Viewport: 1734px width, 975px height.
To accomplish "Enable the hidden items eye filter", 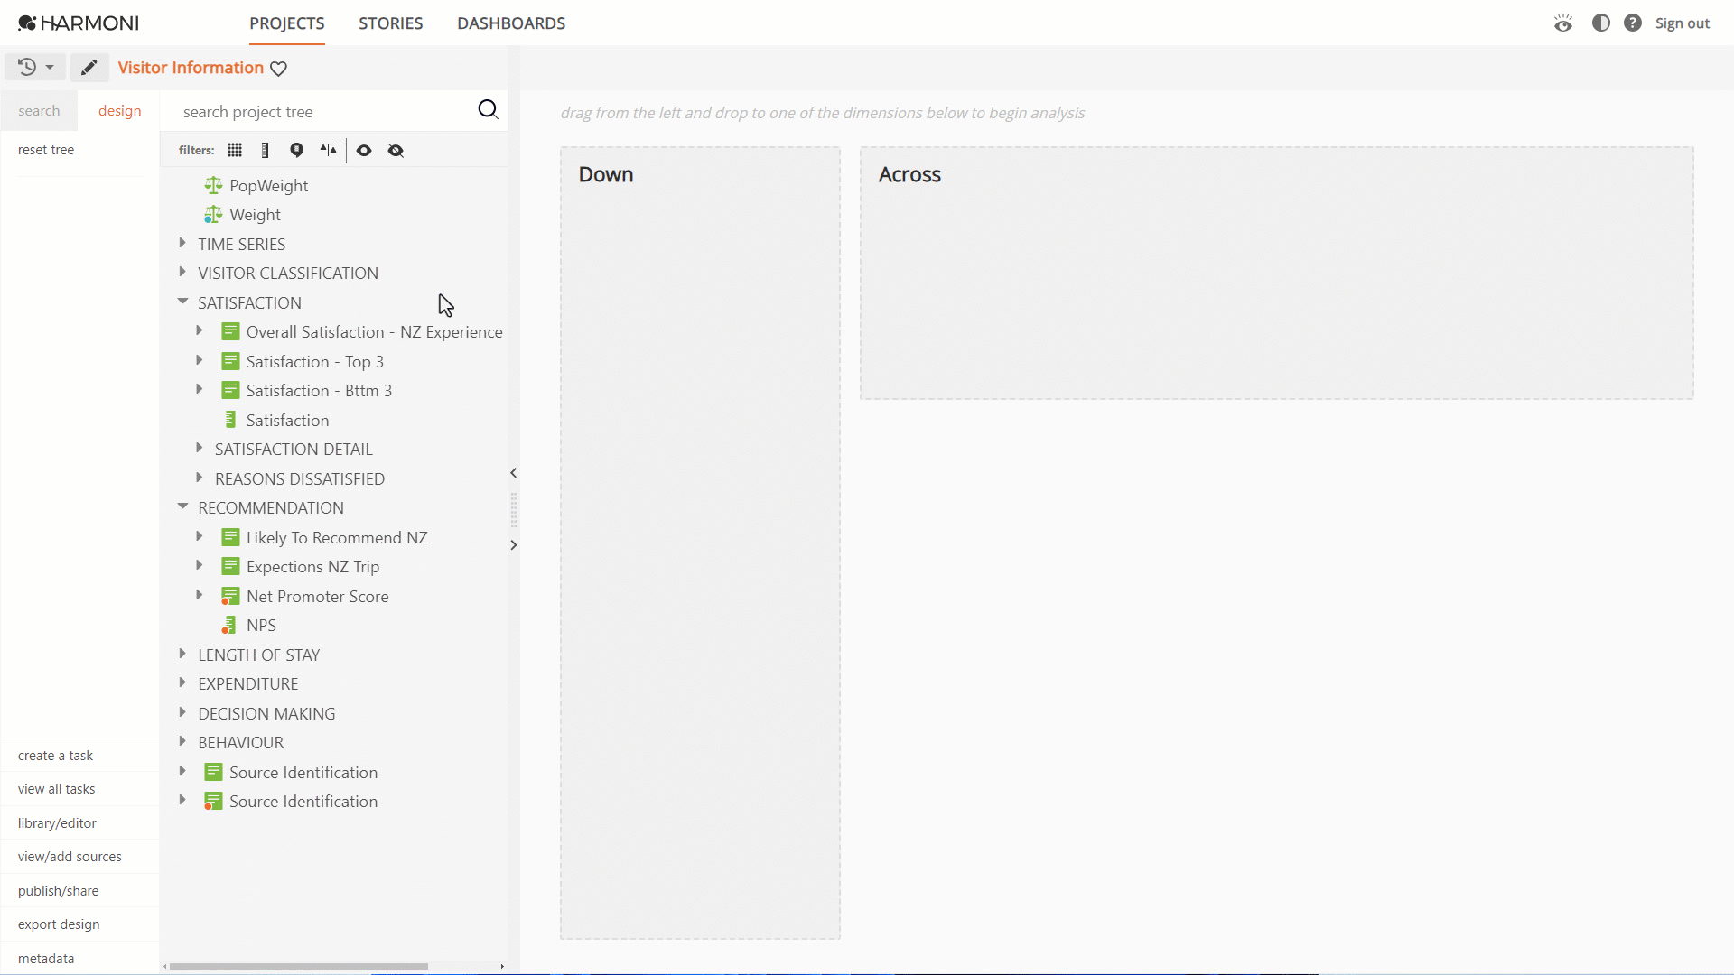I will click(x=396, y=151).
